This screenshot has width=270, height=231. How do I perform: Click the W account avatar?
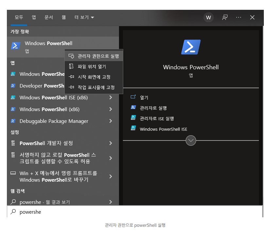click(209, 17)
